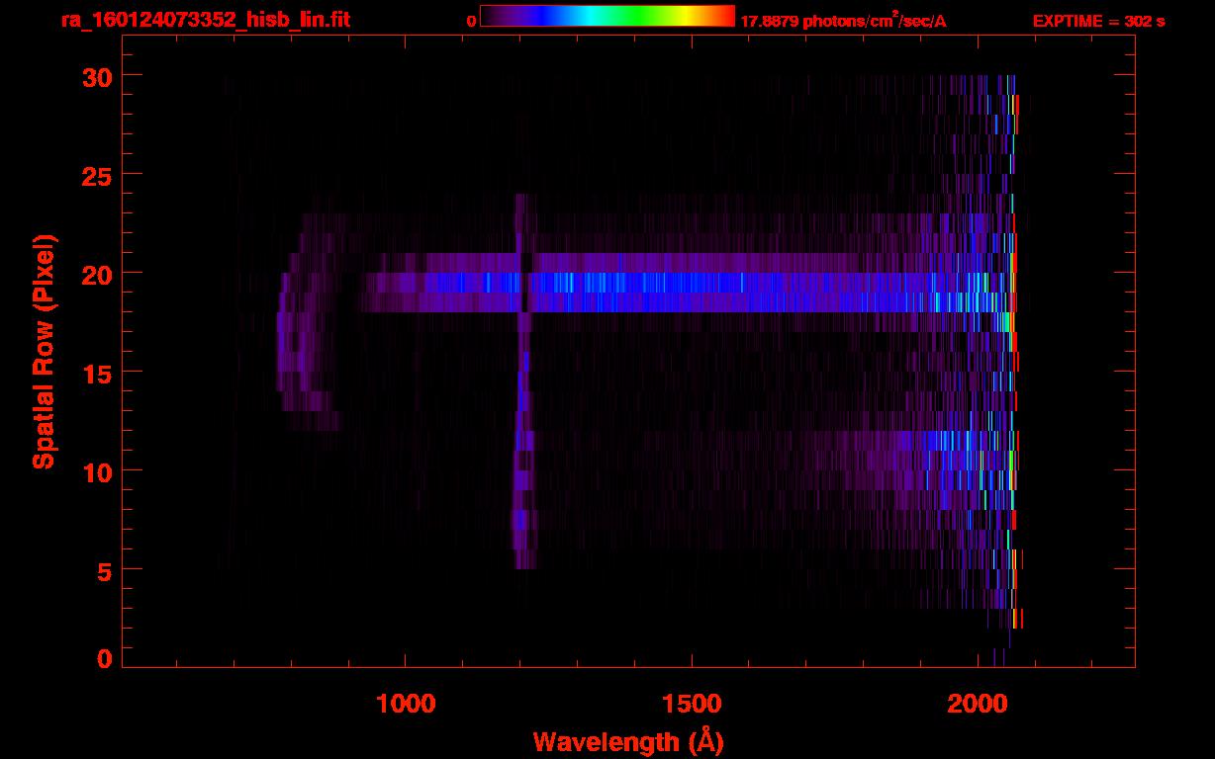
Task: Click the dark absorption notch near 1216 Å
Action: coord(524,284)
